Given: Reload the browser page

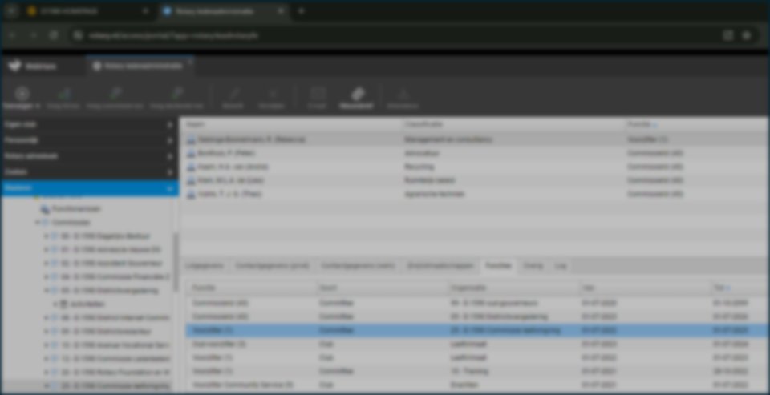Looking at the screenshot, I should (54, 35).
